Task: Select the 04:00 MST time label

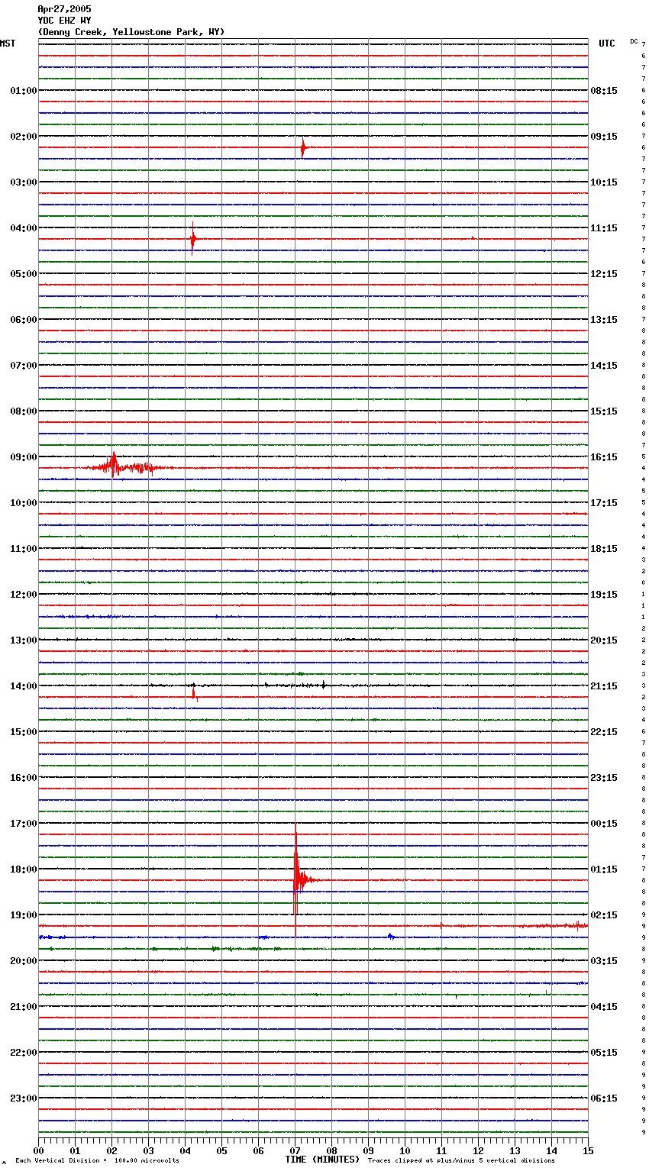Action: click(24, 228)
